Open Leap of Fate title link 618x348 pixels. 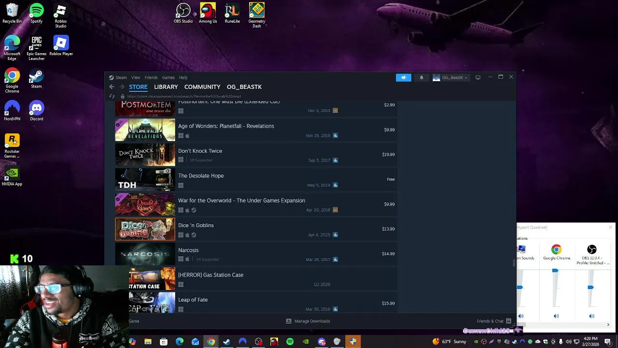(x=193, y=300)
